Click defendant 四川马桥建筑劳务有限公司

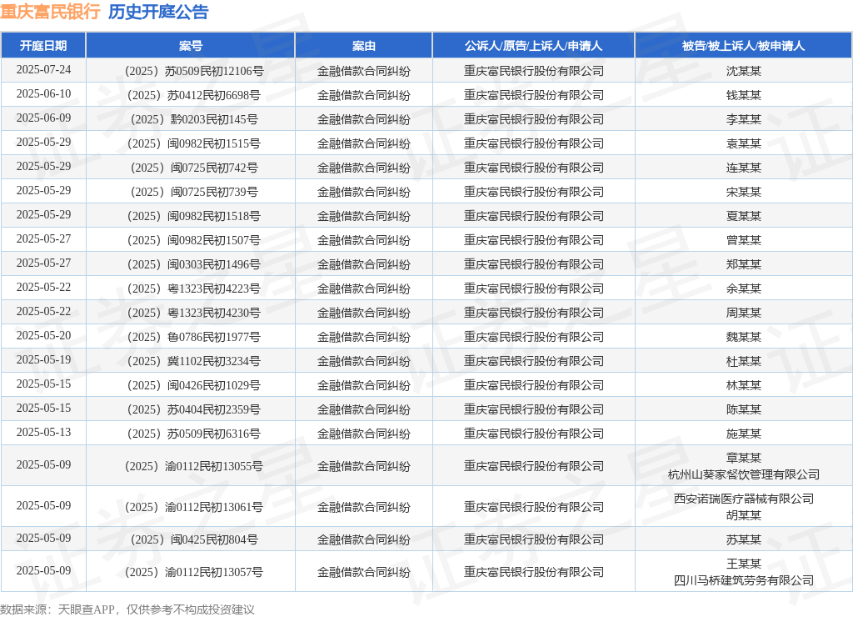click(x=744, y=580)
